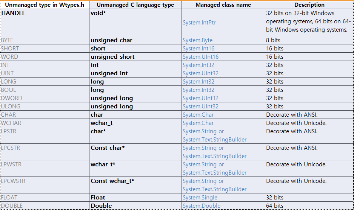The width and height of the screenshot is (354, 210).
Task: Follow System.Char link in the WCHAR row
Action: (198, 123)
